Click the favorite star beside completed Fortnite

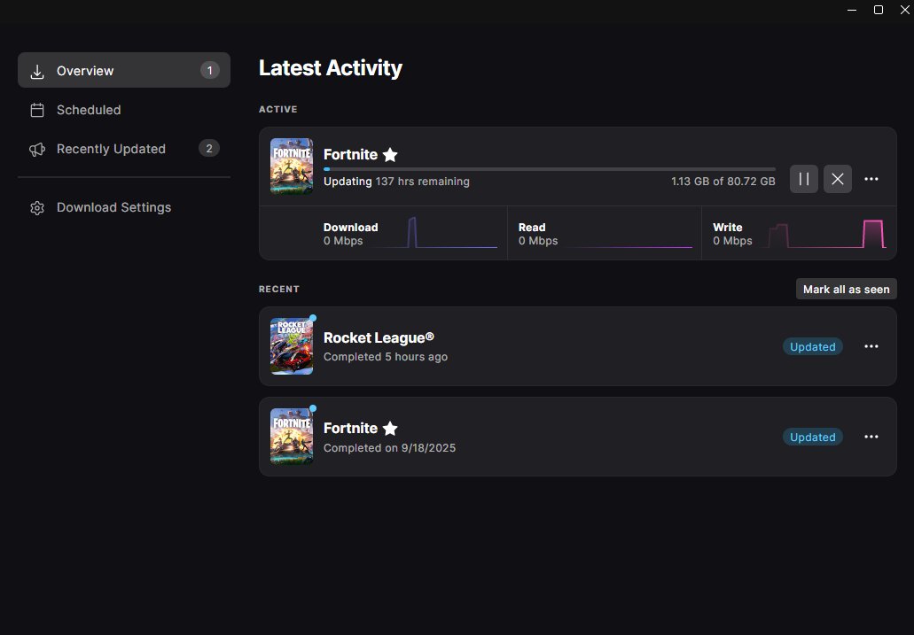coord(390,428)
